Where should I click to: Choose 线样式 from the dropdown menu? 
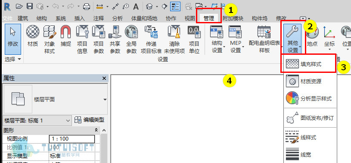coord(310,137)
